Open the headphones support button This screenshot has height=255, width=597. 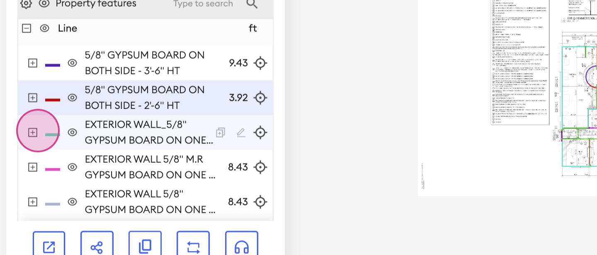point(241,247)
